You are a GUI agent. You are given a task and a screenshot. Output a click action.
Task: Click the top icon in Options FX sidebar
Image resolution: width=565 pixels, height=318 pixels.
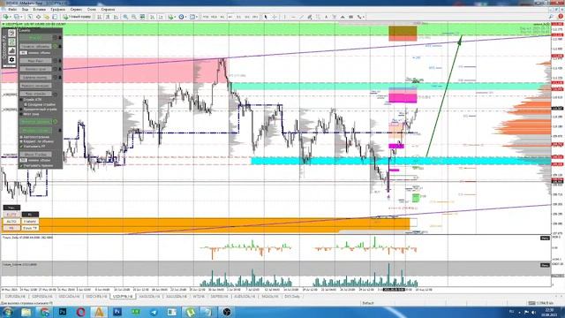click(11, 34)
